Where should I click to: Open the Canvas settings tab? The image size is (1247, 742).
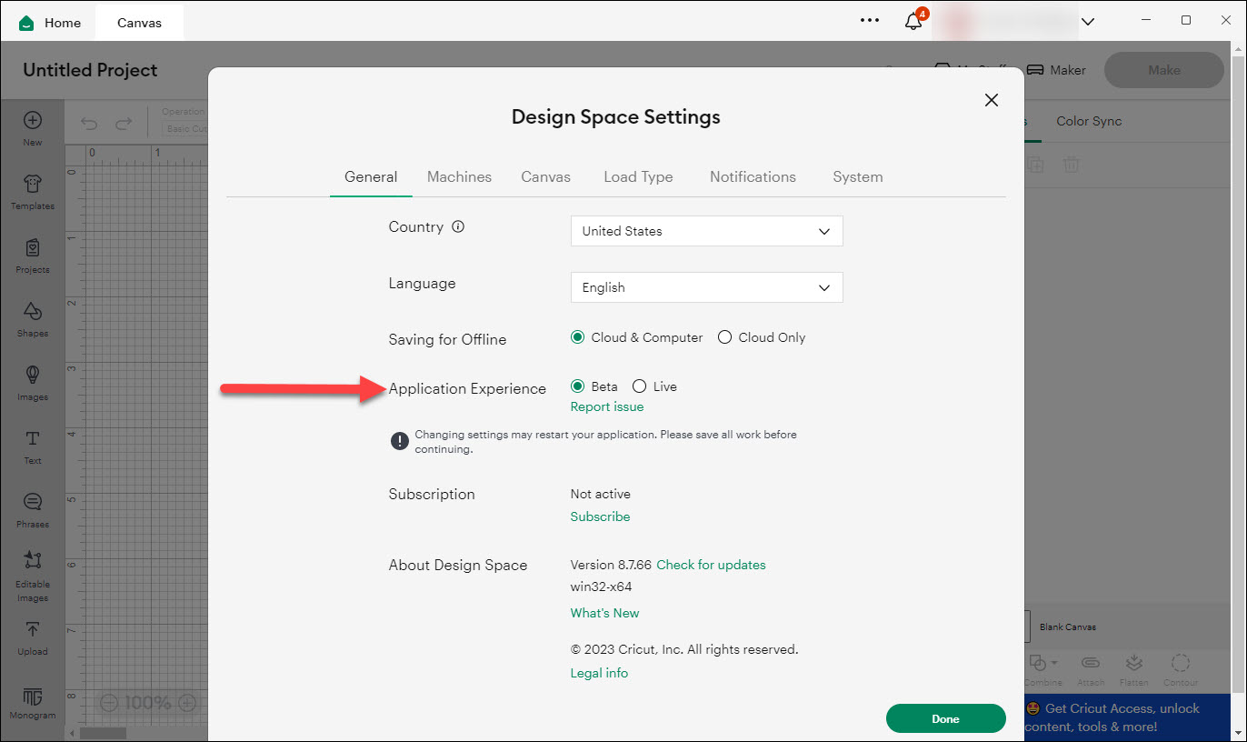point(546,177)
